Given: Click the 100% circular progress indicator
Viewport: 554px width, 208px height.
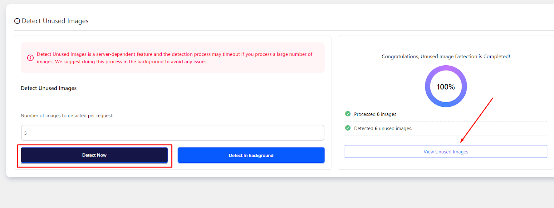Looking at the screenshot, I should point(446,86).
